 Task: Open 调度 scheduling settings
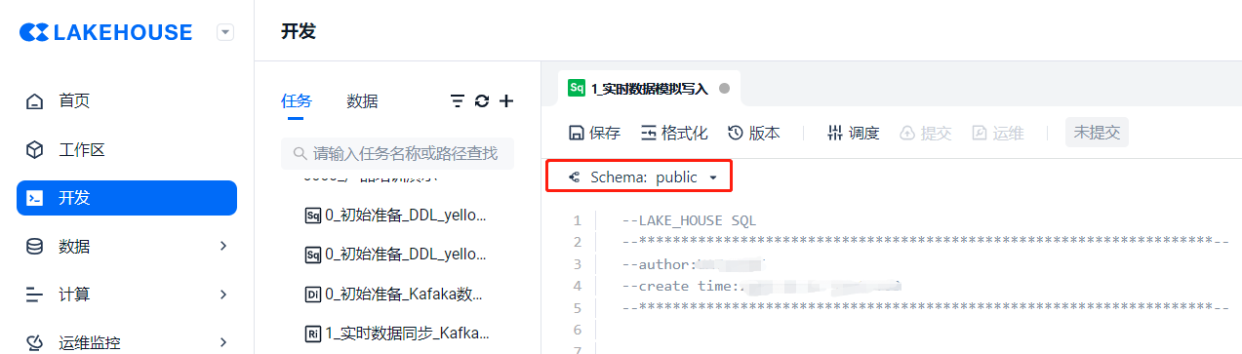[853, 134]
